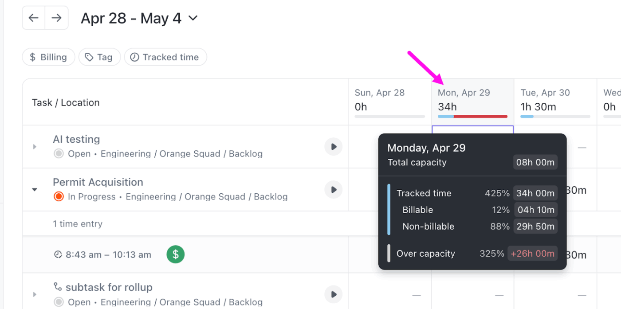Navigate to the next week
Viewport: 621px width, 309px height.
(56, 17)
